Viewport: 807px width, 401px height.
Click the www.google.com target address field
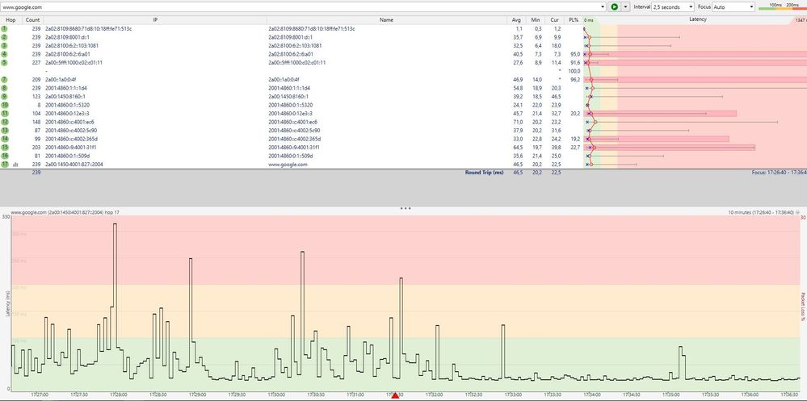301,7
